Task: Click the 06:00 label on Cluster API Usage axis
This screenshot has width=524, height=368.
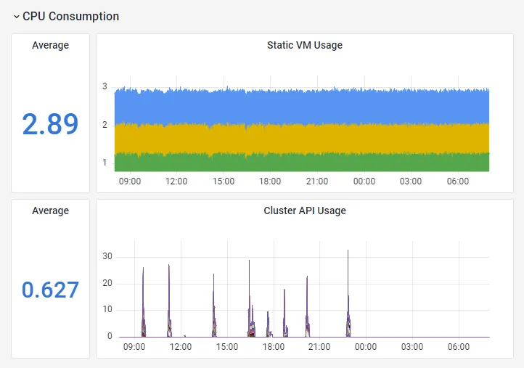Action: (x=459, y=347)
